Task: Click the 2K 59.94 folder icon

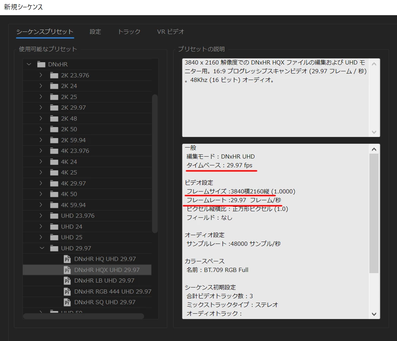Action: coord(54,140)
